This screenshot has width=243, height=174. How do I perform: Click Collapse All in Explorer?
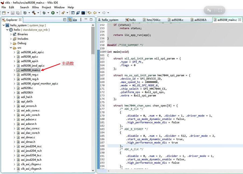[x=65, y=20]
